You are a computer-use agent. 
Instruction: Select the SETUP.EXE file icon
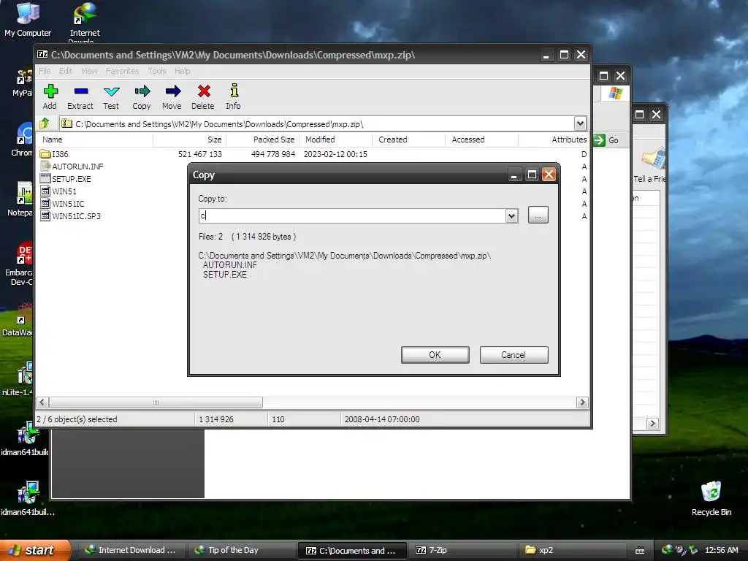click(45, 179)
